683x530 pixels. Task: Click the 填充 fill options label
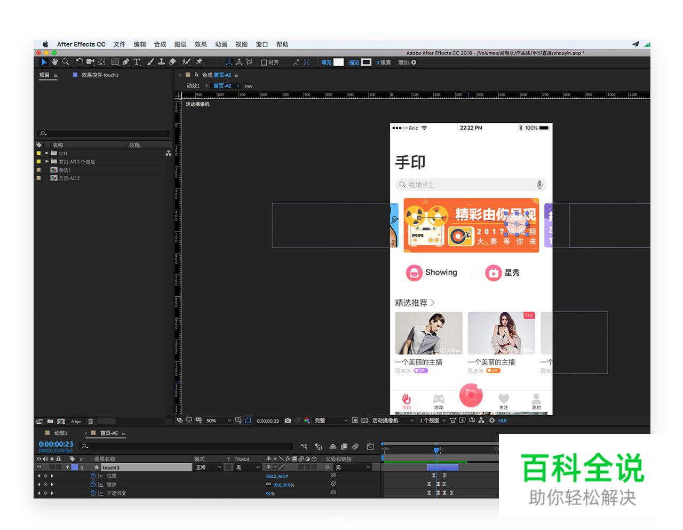tap(327, 62)
